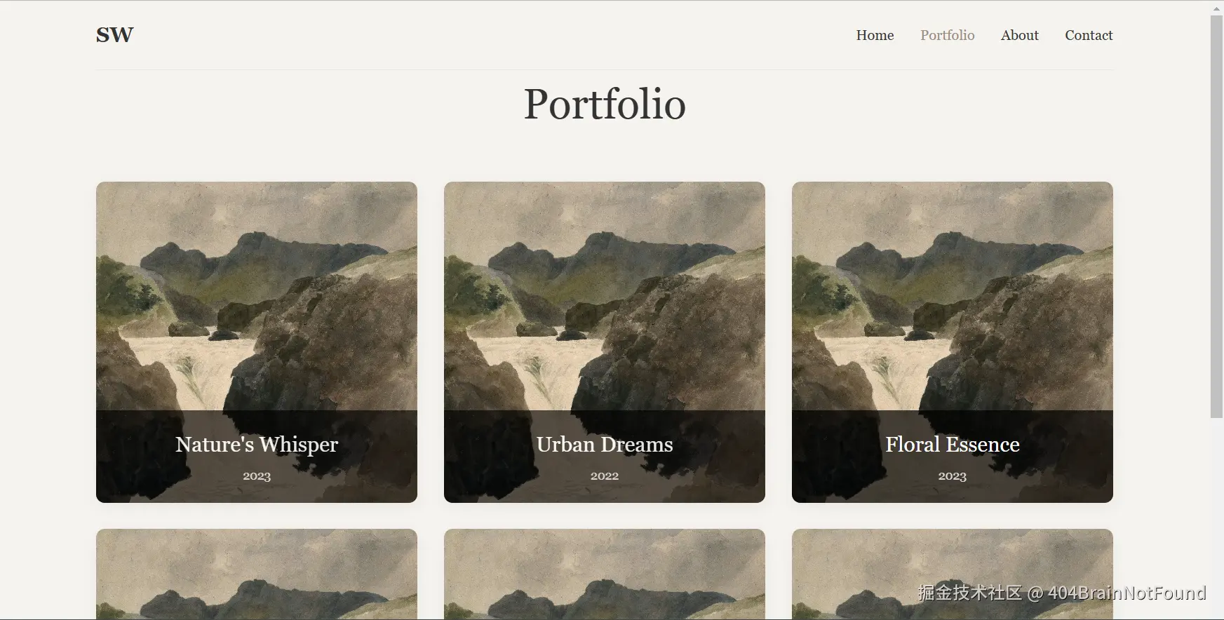Click the 2023 year under Floral Essence
Viewport: 1224px width, 620px height.
click(953, 476)
